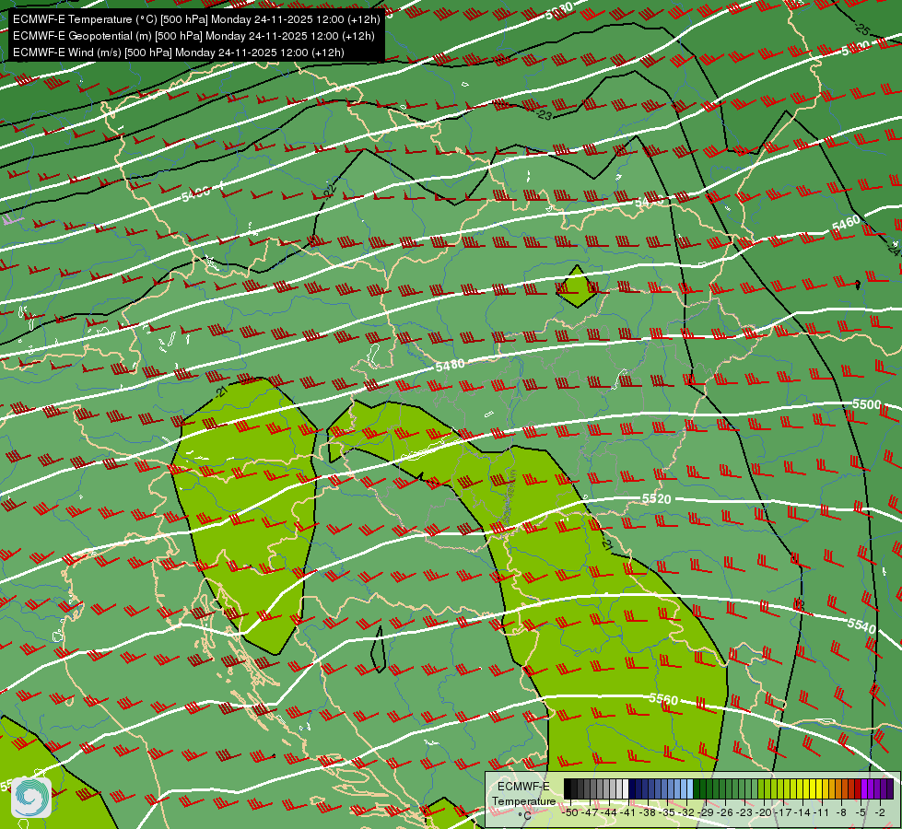Click the -5 legend scale value
This screenshot has width=902, height=829.
[861, 813]
